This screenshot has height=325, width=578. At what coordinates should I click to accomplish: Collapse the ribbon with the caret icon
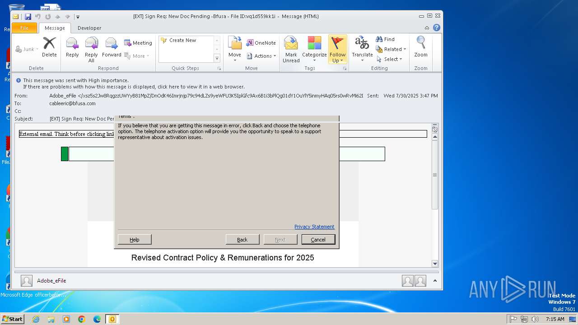(x=427, y=28)
